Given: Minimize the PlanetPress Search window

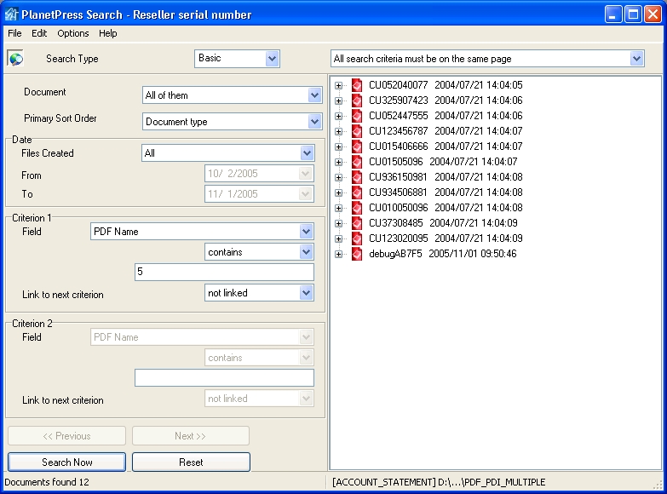Looking at the screenshot, I should click(x=613, y=14).
